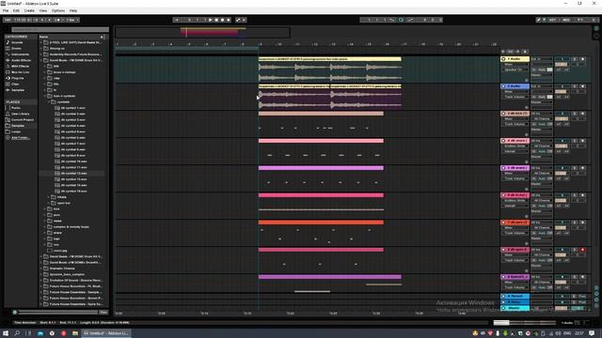The image size is (602, 338).
Task: Open Windows Start menu
Action: [x=6, y=333]
